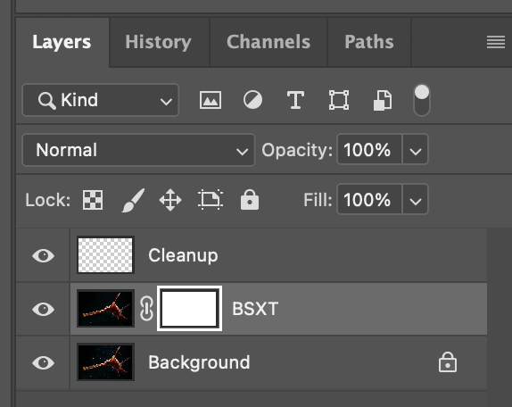Hide the Background layer

click(x=43, y=362)
